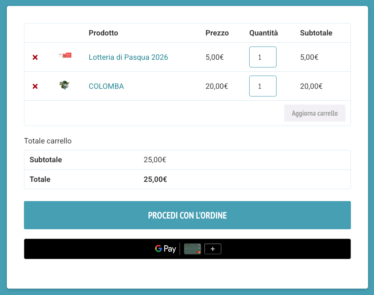This screenshot has height=295, width=374.
Task: Click the Aggiorna carrello button
Action: click(315, 113)
